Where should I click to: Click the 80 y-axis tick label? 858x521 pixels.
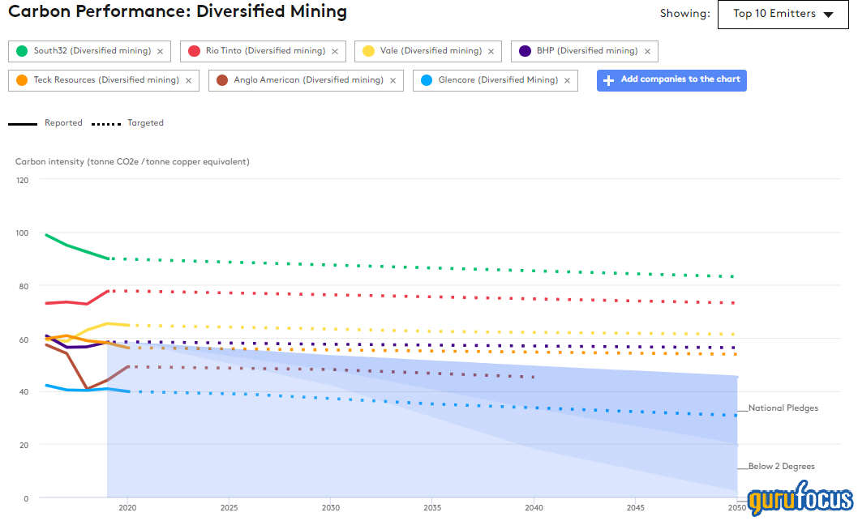(x=24, y=287)
